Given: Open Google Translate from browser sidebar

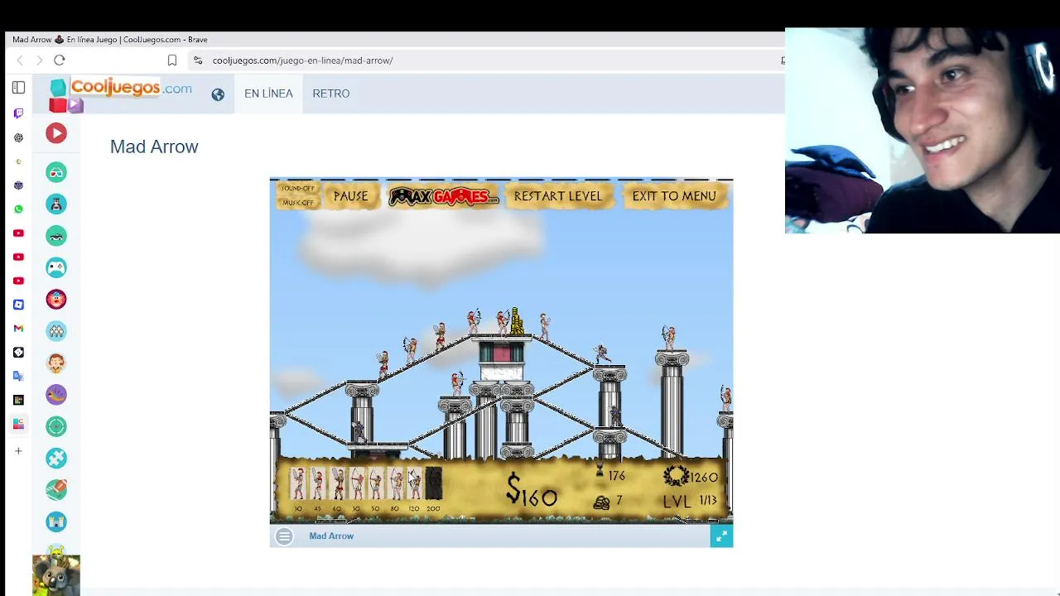Looking at the screenshot, I should [x=18, y=376].
